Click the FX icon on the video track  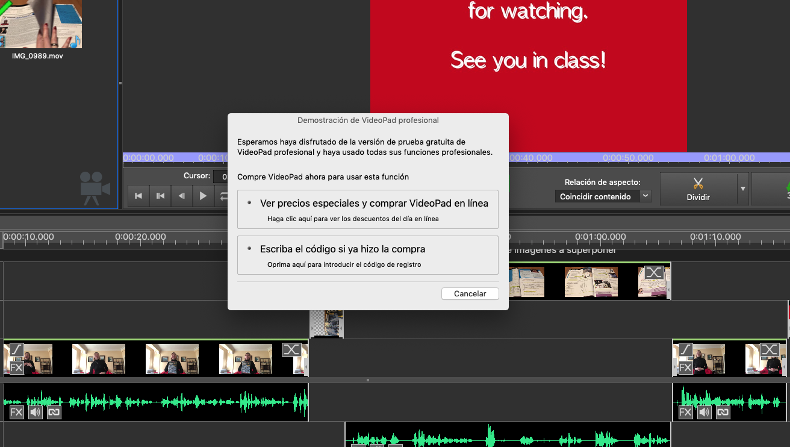click(x=17, y=367)
